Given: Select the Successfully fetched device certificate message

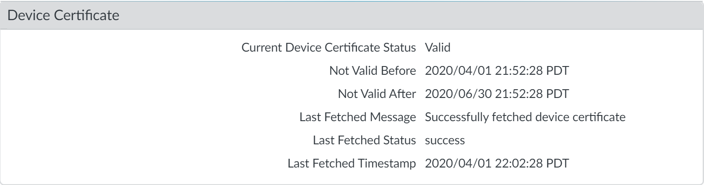Looking at the screenshot, I should click(525, 117).
